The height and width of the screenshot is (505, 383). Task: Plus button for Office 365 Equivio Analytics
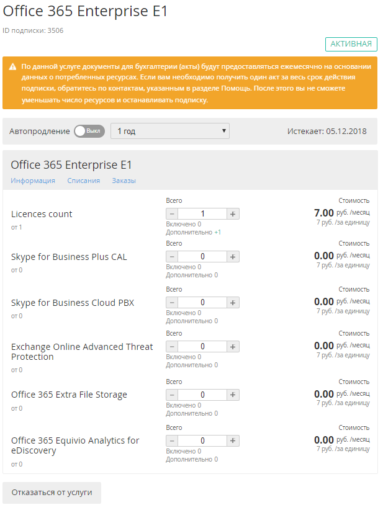pos(233,441)
